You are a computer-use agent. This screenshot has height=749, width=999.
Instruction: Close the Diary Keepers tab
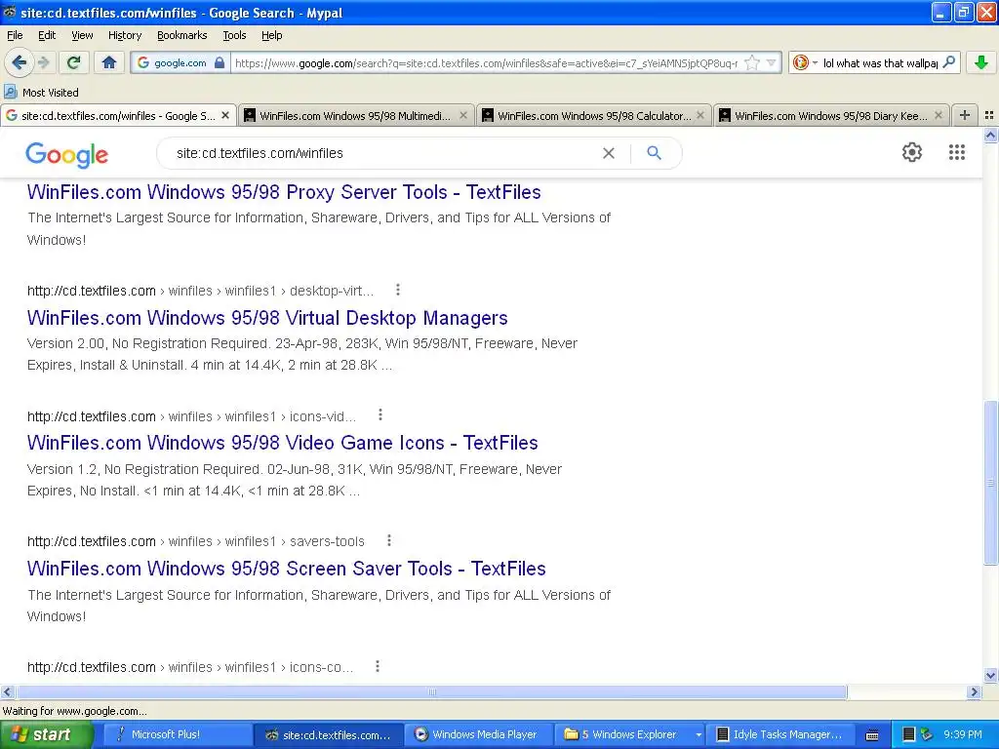938,115
